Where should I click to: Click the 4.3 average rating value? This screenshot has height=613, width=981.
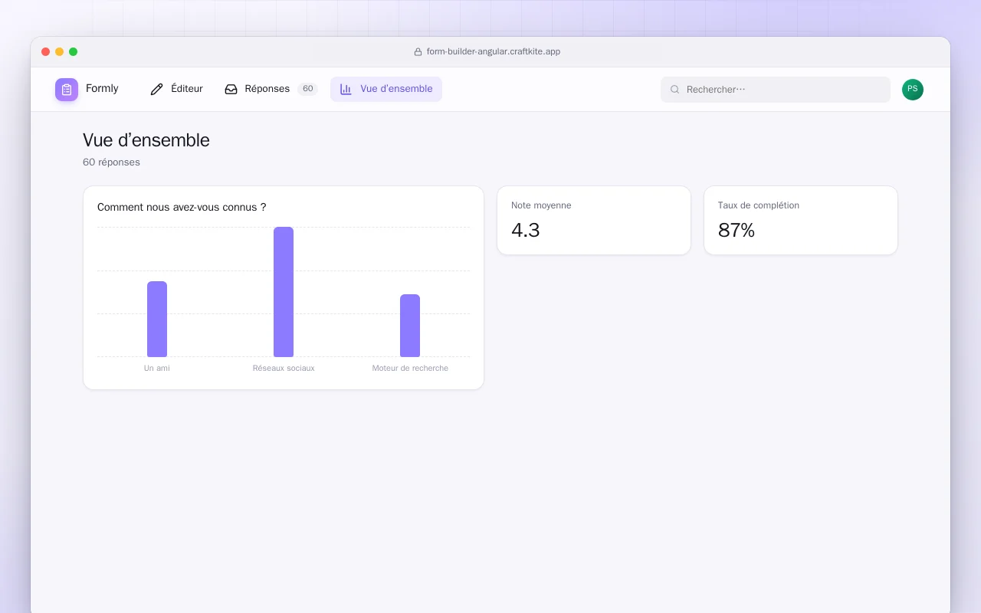[526, 230]
